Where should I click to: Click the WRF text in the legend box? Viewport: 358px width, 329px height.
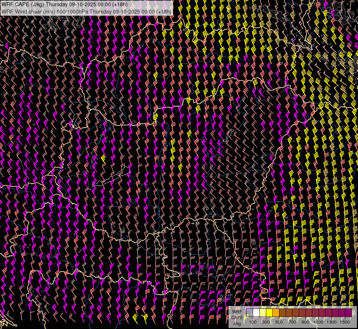(x=237, y=312)
